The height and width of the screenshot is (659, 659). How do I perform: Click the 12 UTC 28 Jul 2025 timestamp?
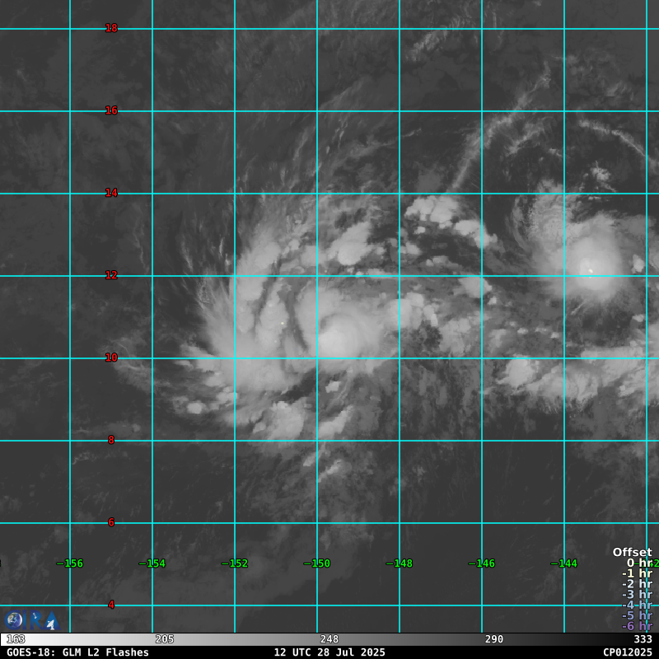329,652
